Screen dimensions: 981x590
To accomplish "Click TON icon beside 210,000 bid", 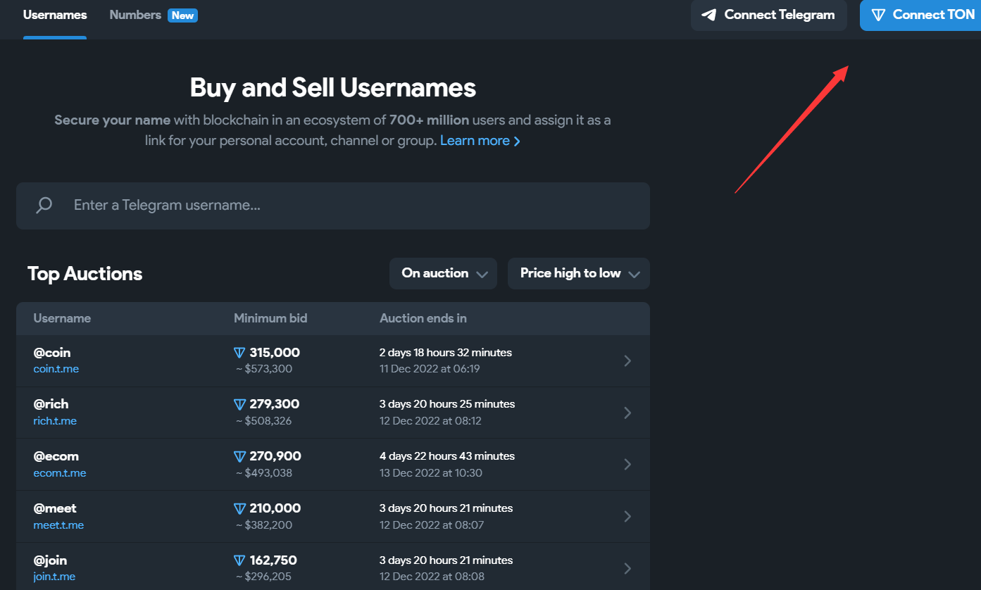I will [x=240, y=508].
